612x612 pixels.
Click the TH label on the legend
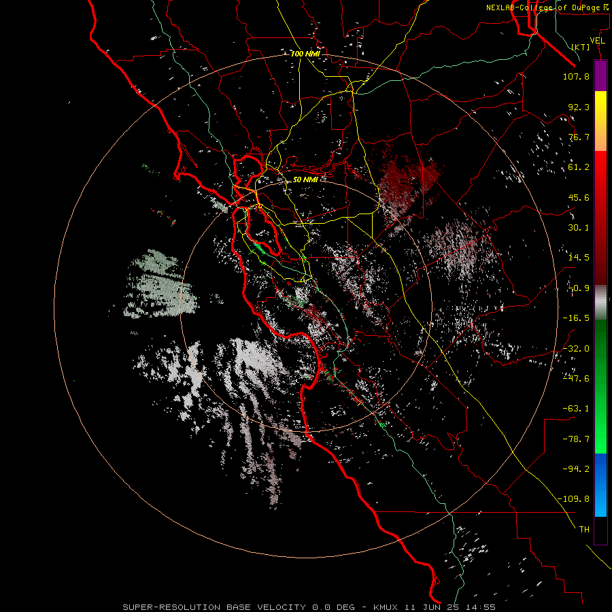[584, 529]
